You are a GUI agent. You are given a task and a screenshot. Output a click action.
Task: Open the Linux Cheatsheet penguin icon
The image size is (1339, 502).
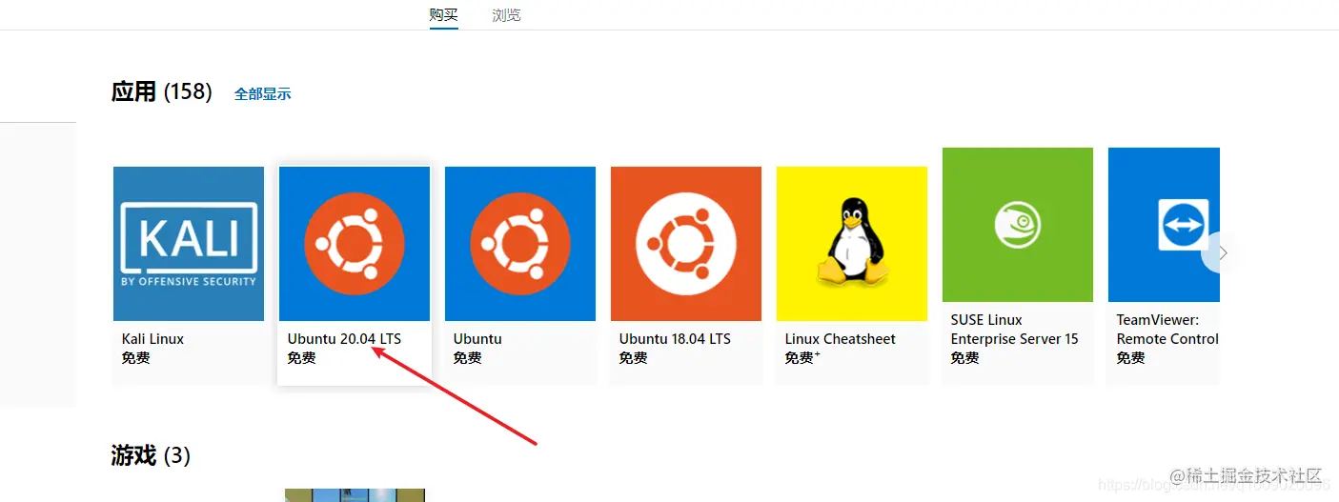coord(852,244)
